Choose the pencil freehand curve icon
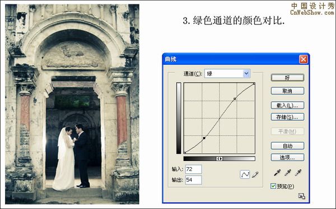Screen dimensions: 336x209 (x=255, y=174)
